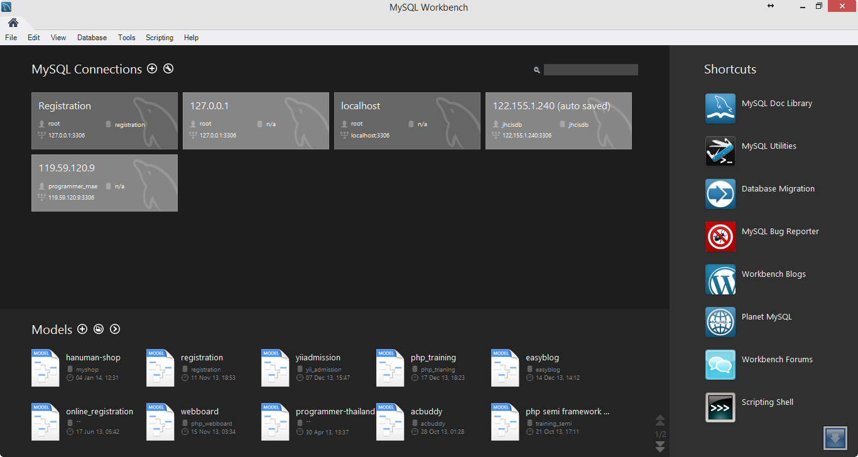Open the Workbench Blogs WordPress icon
The width and height of the screenshot is (858, 457).
pyautogui.click(x=720, y=279)
